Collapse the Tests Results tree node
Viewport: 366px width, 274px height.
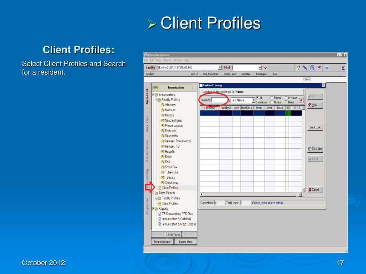[x=153, y=193]
